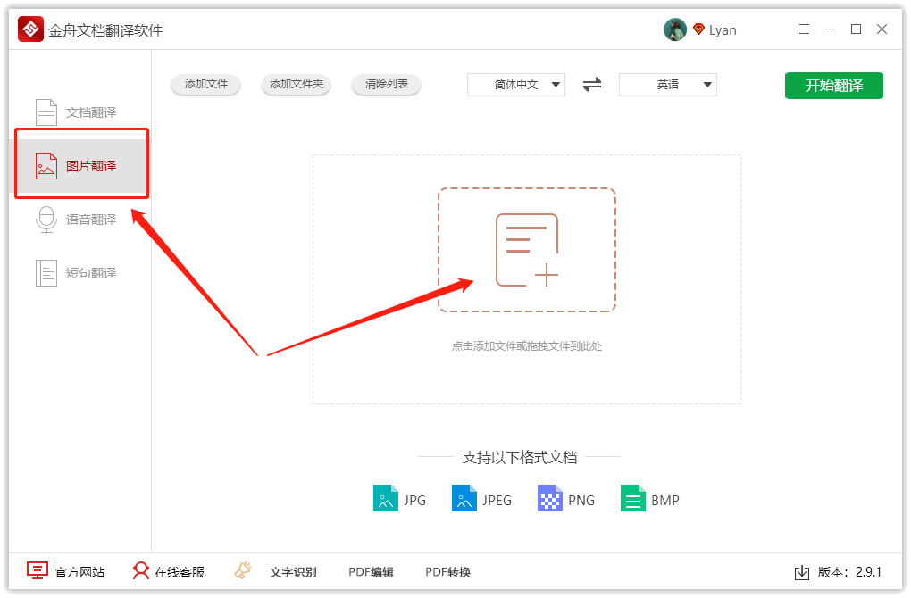Open the 英语 target language dropdown
Image resolution: width=911 pixels, height=598 pixels.
tap(667, 85)
